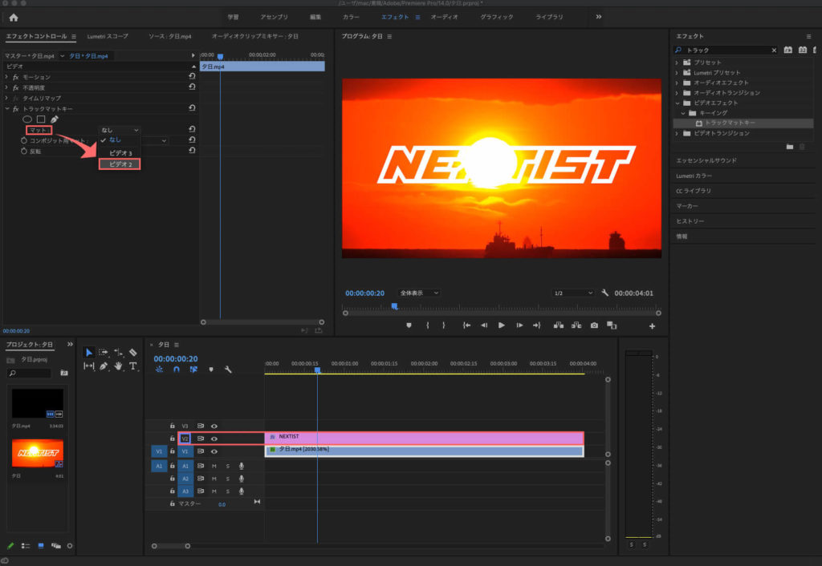Viewport: 822px width, 566px height.
Task: Select the Pen tool in the tools panel
Action: [104, 366]
